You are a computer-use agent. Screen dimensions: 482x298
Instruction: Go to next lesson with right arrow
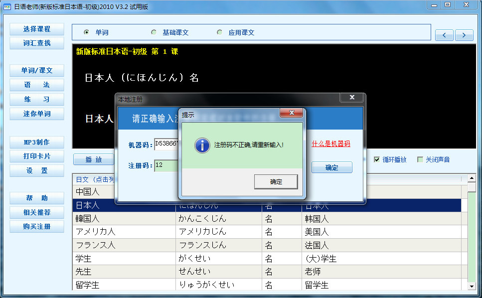(464, 35)
